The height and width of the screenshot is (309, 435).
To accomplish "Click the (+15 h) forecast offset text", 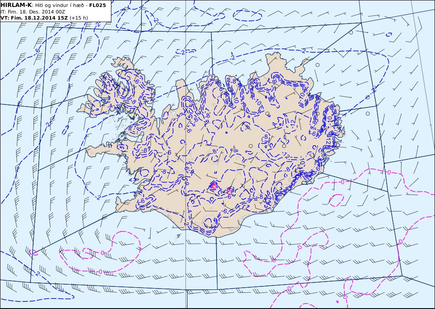I will point(79,18).
